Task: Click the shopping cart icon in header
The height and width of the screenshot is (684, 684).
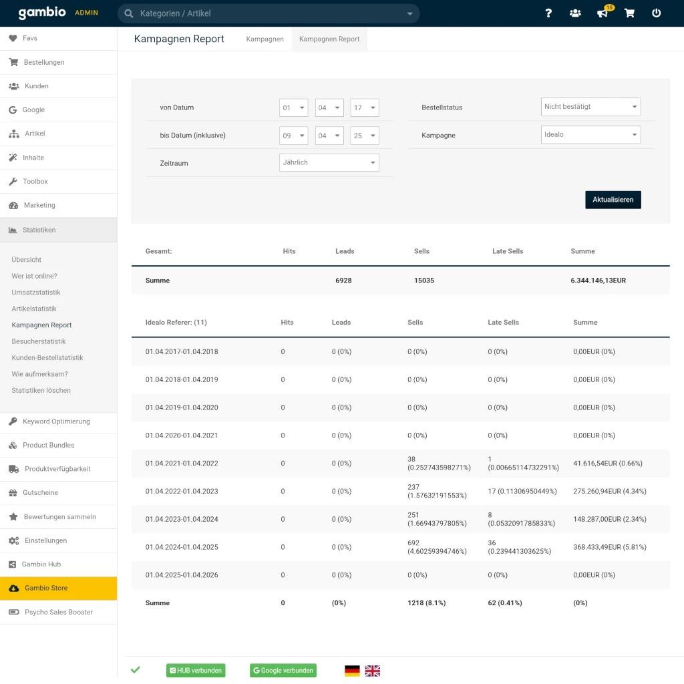Action: coord(629,13)
